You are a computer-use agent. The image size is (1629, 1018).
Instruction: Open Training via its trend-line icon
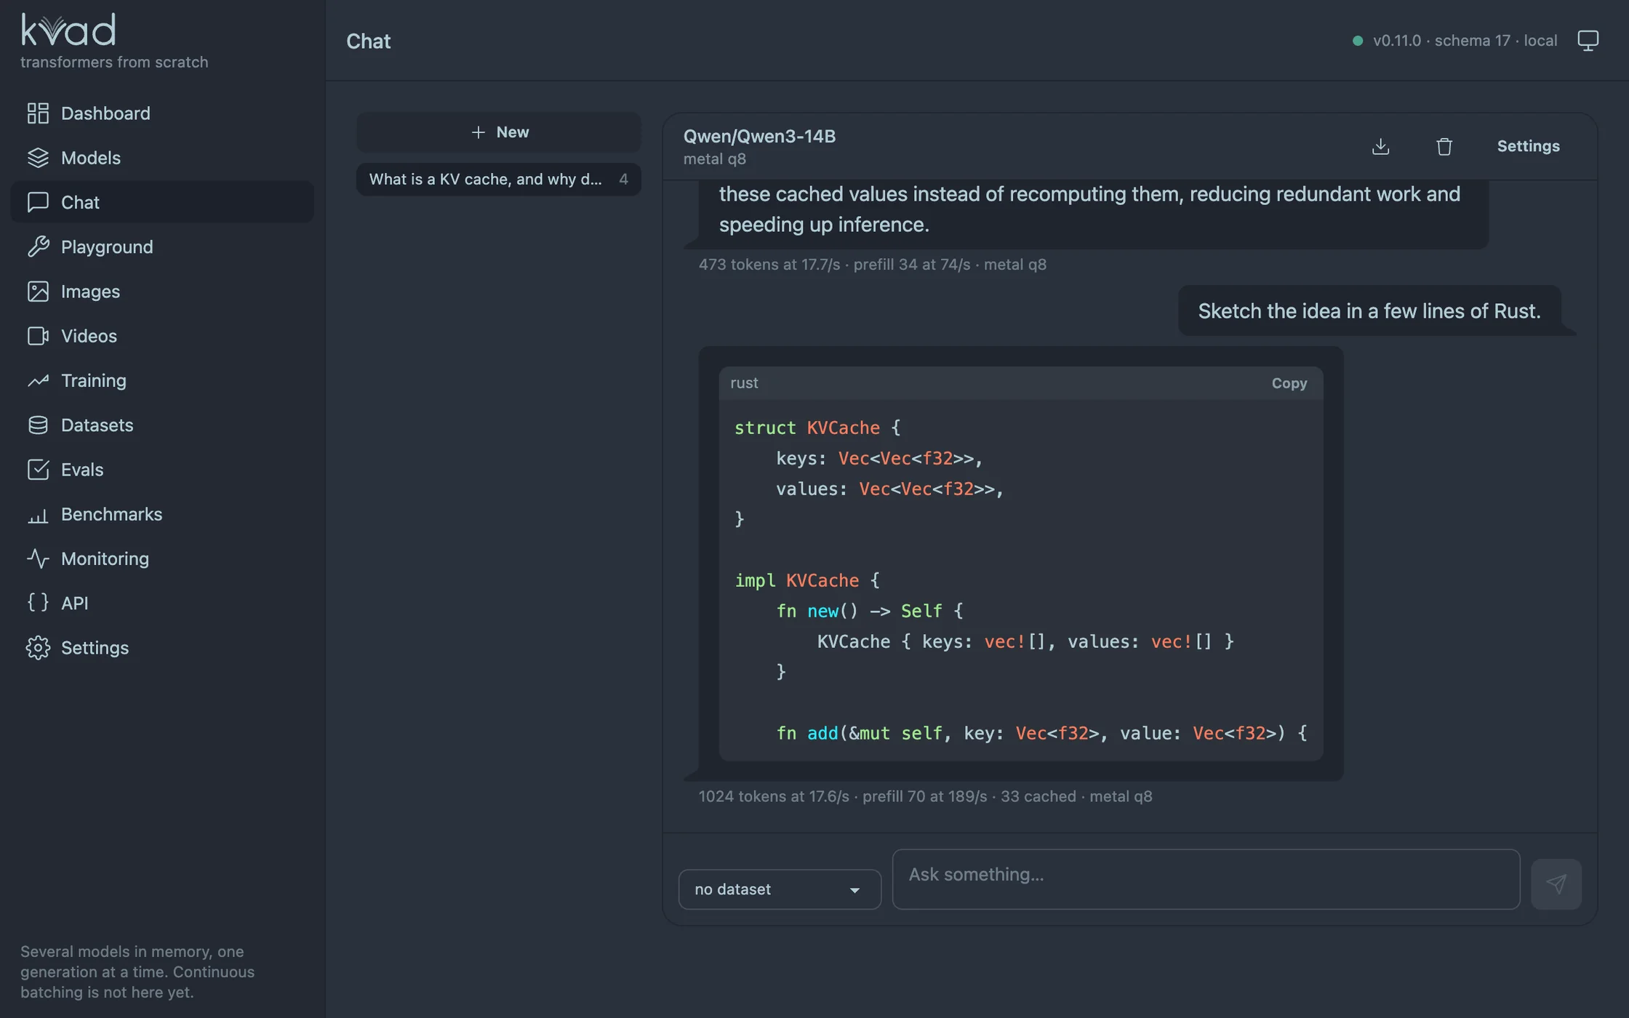pyautogui.click(x=38, y=380)
